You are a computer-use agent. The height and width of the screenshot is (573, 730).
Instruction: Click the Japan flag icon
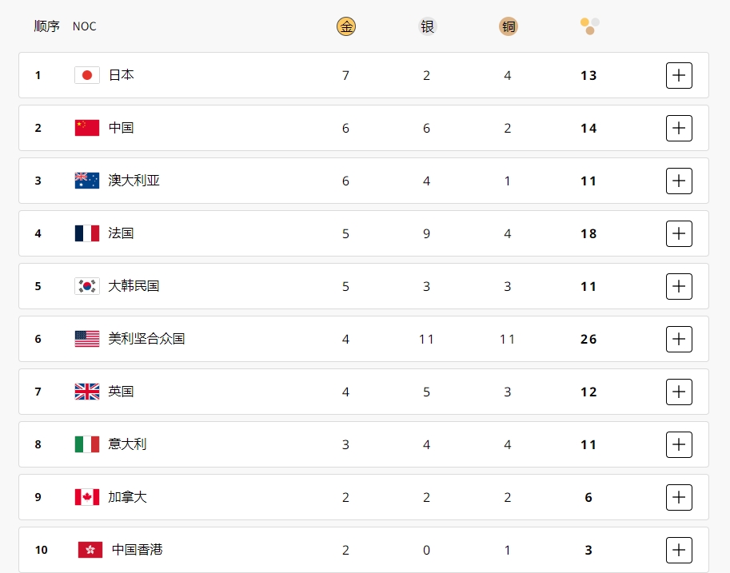point(87,75)
